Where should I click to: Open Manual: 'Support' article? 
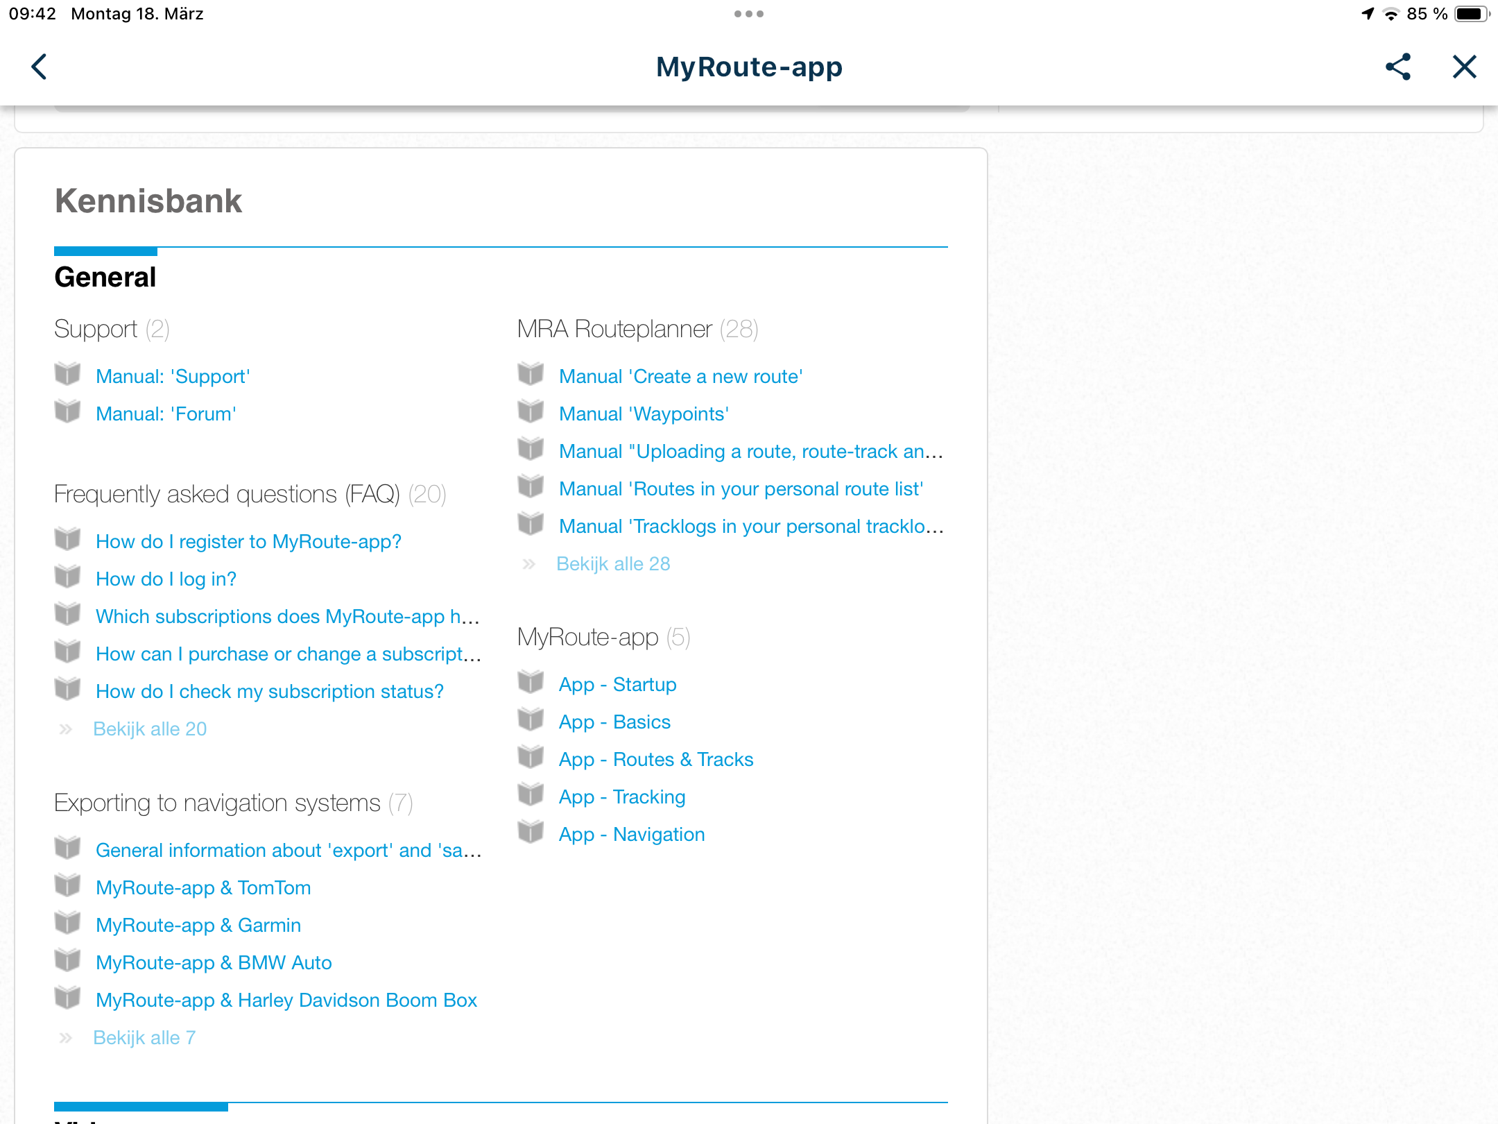[x=173, y=376]
